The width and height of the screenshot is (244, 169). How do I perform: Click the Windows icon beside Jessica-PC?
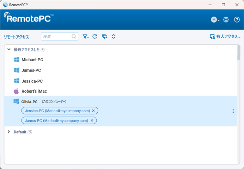coord(17,81)
